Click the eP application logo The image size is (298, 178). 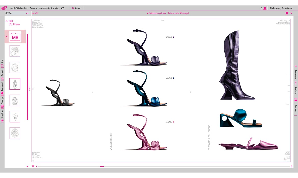[x=4, y=8]
